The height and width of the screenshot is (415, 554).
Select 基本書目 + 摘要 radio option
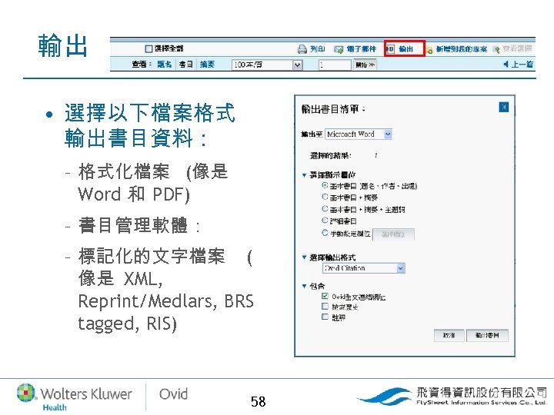325,197
